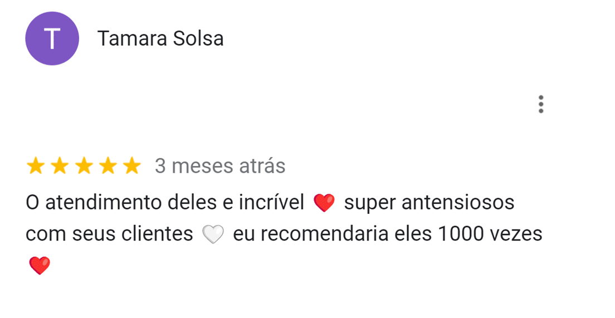Click the white heart after "clientes"

(x=213, y=235)
